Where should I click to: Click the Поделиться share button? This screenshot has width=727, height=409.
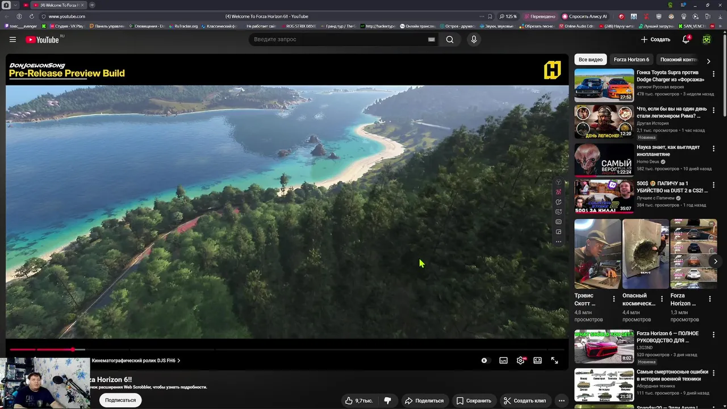pos(424,400)
